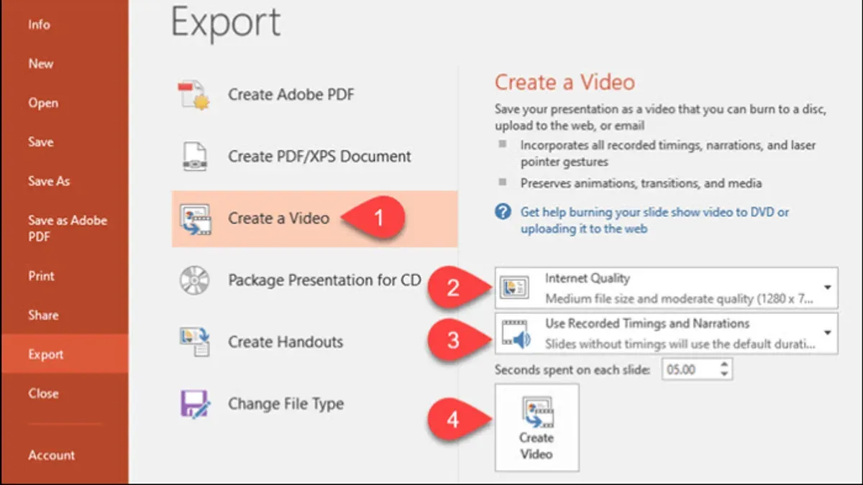Click the Create Handouts icon
The width and height of the screenshot is (863, 485).
tap(194, 342)
